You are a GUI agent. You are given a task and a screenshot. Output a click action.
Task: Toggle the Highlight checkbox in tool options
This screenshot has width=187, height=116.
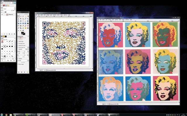tap(18, 59)
